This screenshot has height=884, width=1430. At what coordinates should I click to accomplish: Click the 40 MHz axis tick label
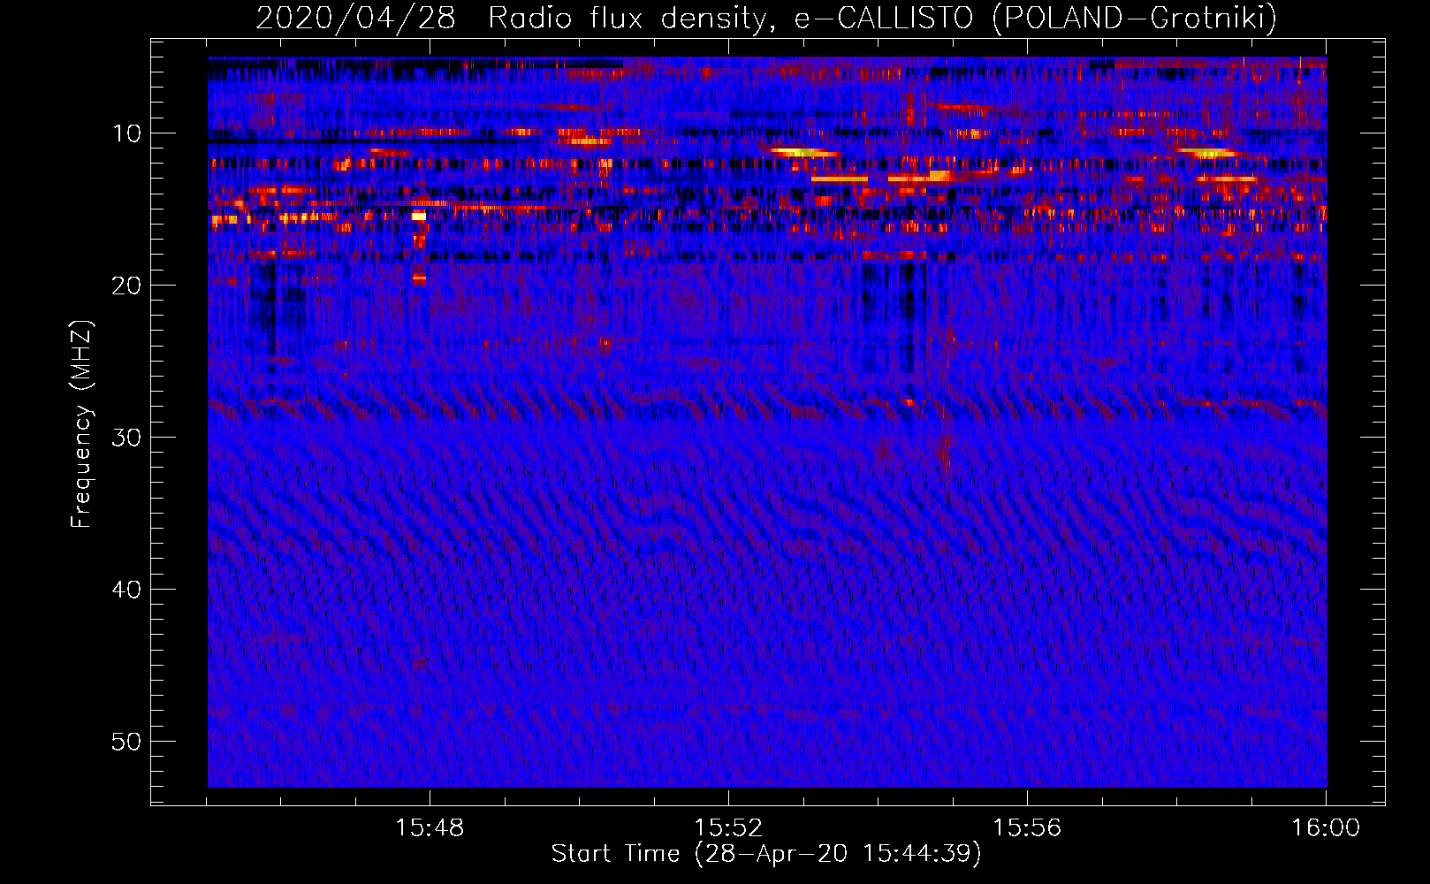tap(127, 590)
